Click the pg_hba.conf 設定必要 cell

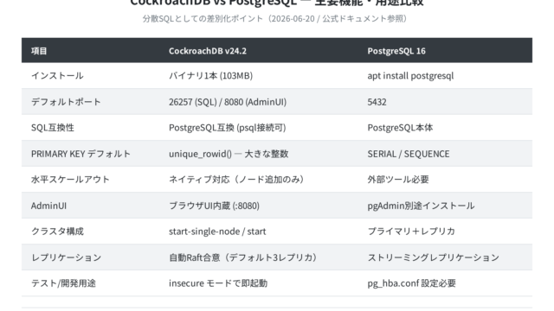(x=412, y=283)
